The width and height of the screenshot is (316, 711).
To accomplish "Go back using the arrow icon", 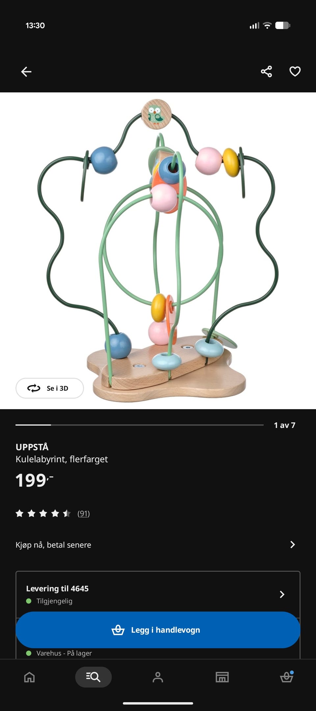I will coord(26,71).
